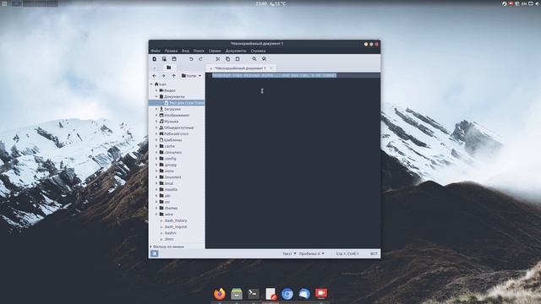The width and height of the screenshot is (541, 304).
Task: Undo the last action via toolbar
Action: click(191, 59)
